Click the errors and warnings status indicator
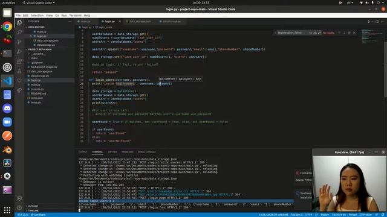 22,215
